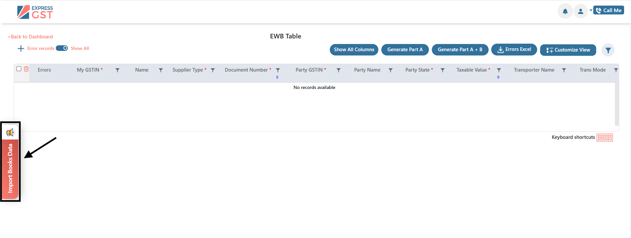Sort by Document Number column header
Viewport: 631px width, 238px height.
click(246, 70)
